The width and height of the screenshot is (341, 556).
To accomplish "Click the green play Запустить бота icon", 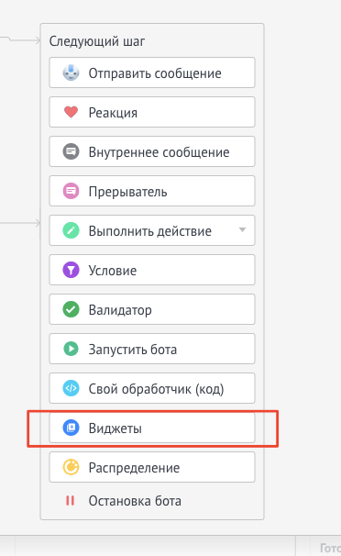I will pyautogui.click(x=71, y=349).
